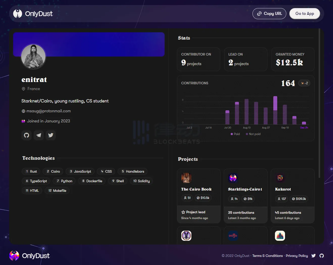Click the OnlyDust logo in header

tap(33, 14)
